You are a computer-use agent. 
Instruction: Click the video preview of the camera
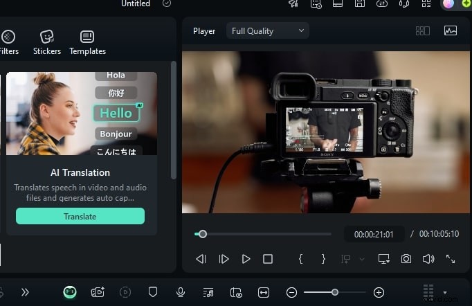[326, 132]
